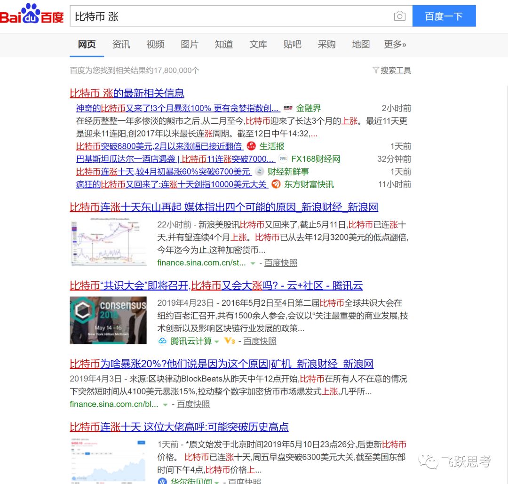
Task: Switch to the 资讯 tab
Action: (121, 44)
